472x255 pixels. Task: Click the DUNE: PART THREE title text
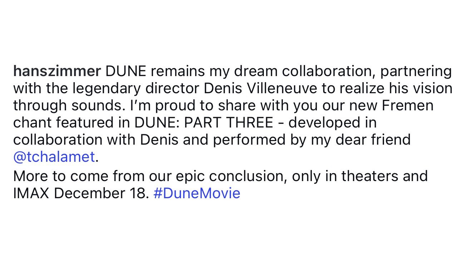click(204, 122)
